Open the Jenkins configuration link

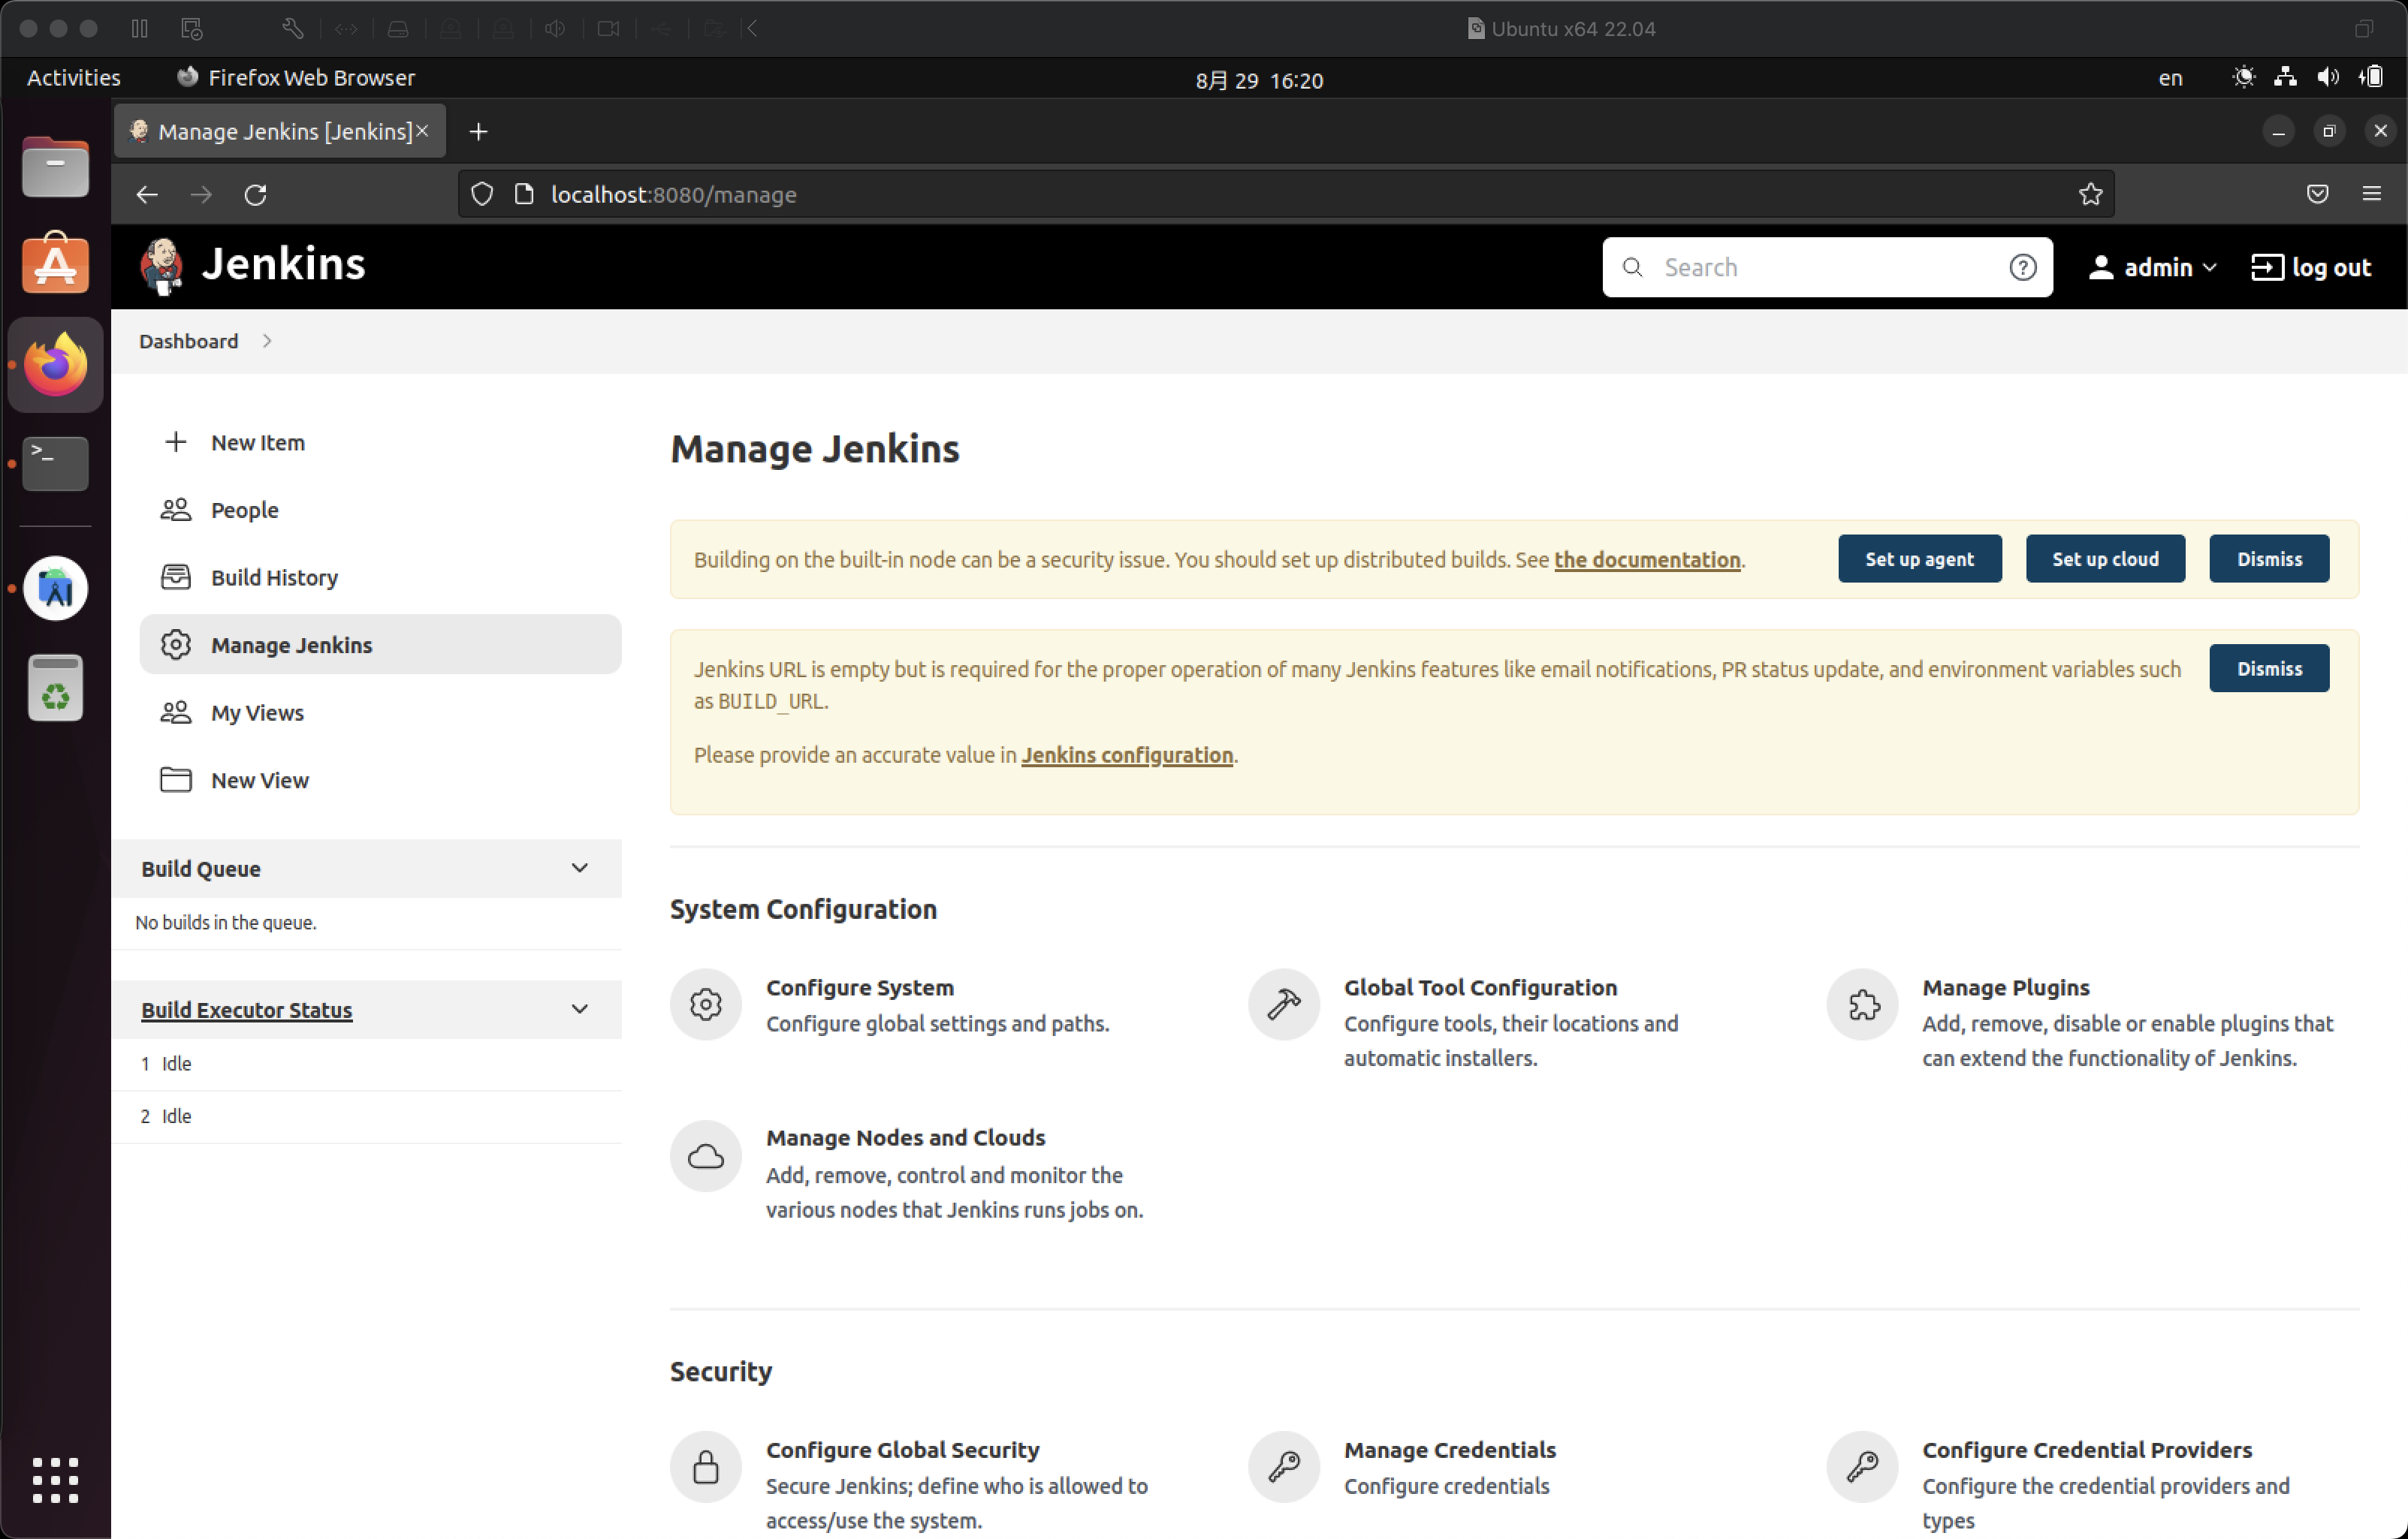[1127, 754]
